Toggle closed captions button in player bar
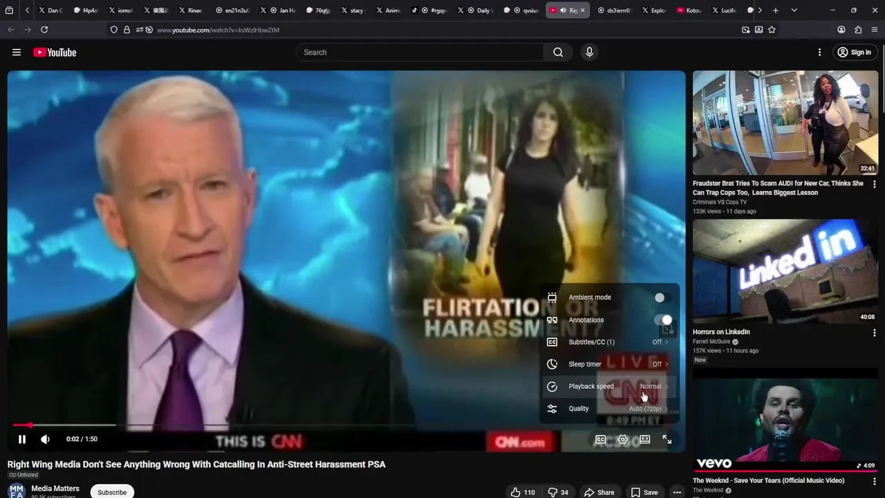 coord(600,439)
